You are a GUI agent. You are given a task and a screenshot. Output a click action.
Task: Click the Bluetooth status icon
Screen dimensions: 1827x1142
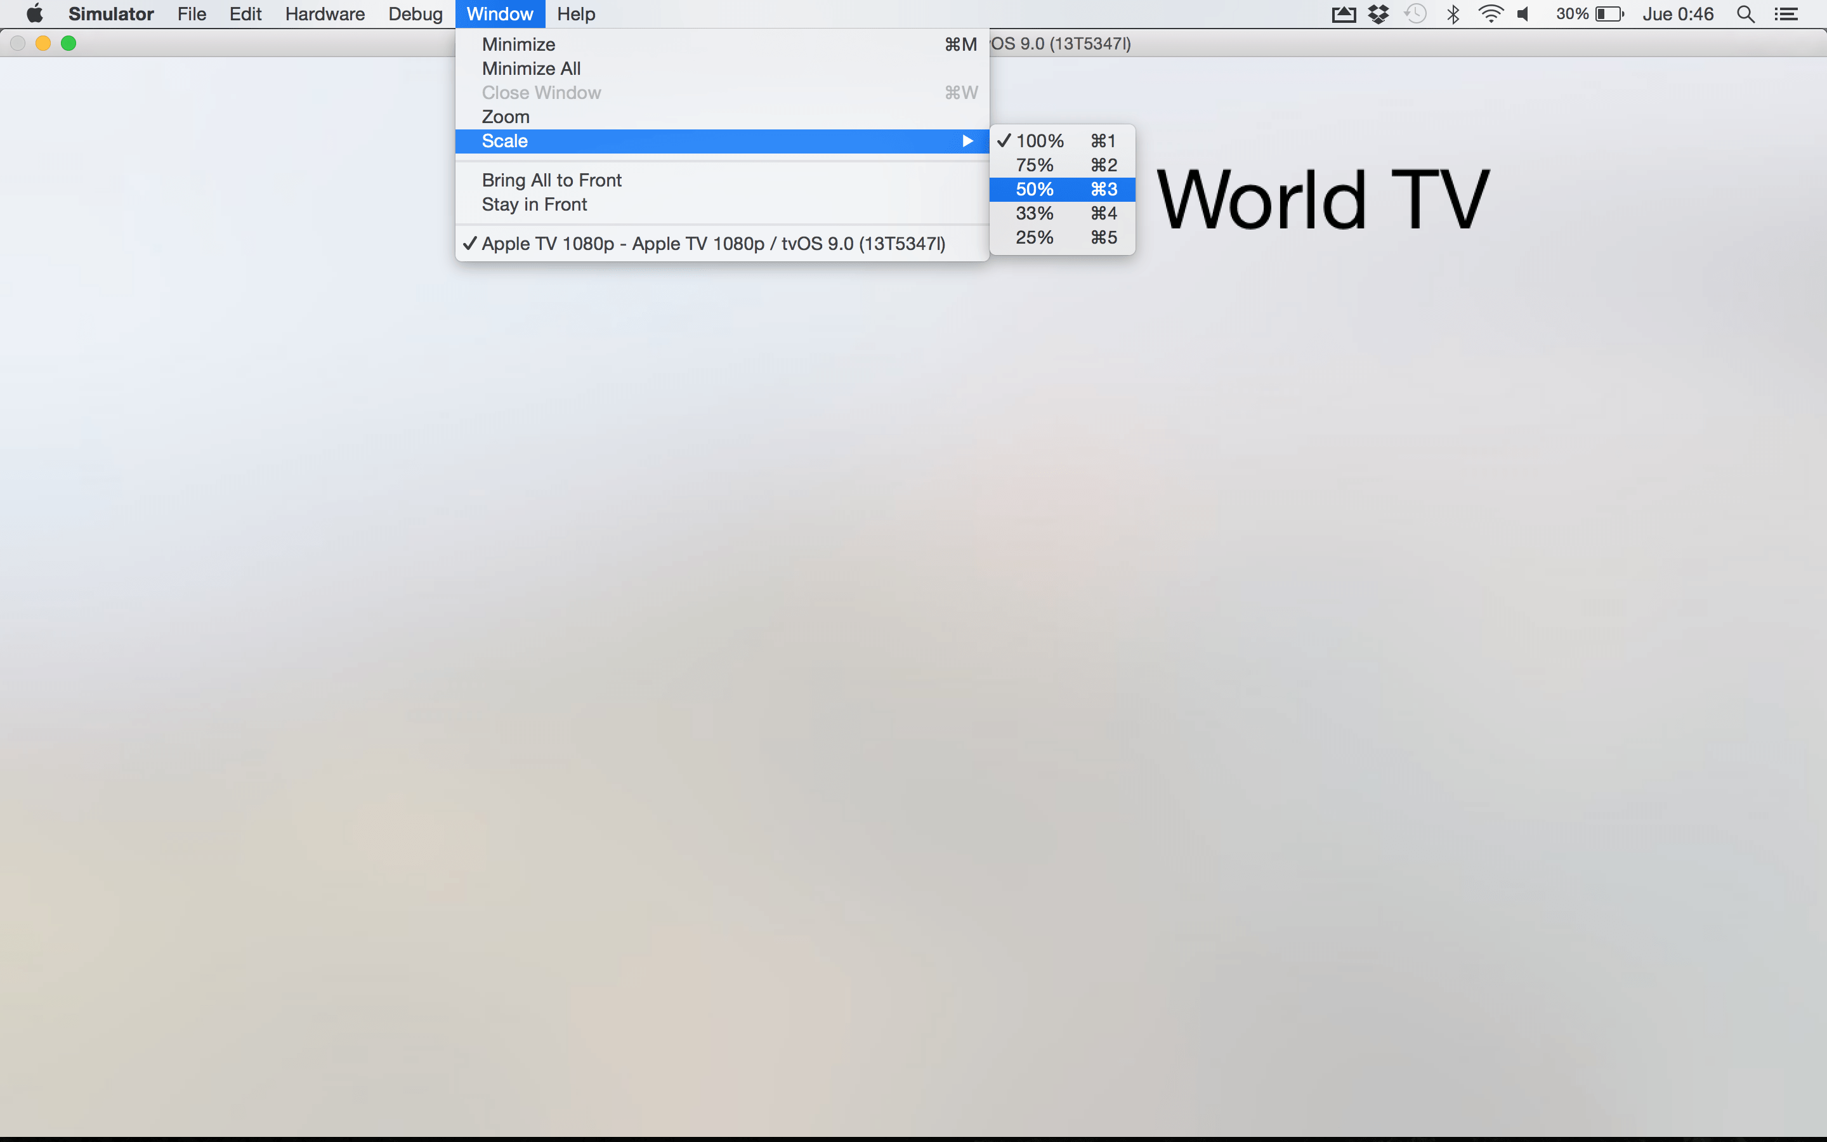coord(1453,13)
